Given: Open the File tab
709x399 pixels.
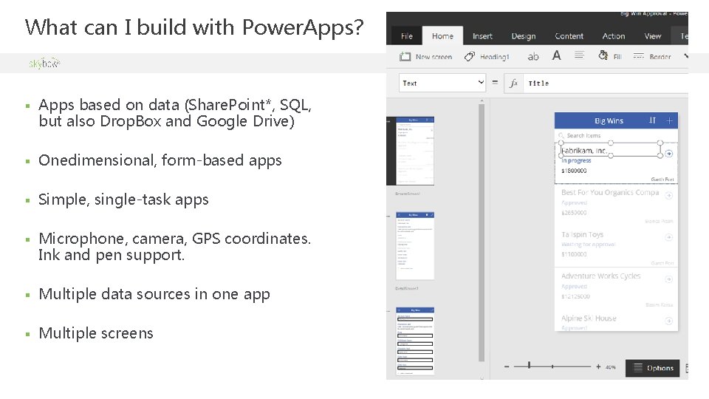Looking at the screenshot, I should pos(406,36).
